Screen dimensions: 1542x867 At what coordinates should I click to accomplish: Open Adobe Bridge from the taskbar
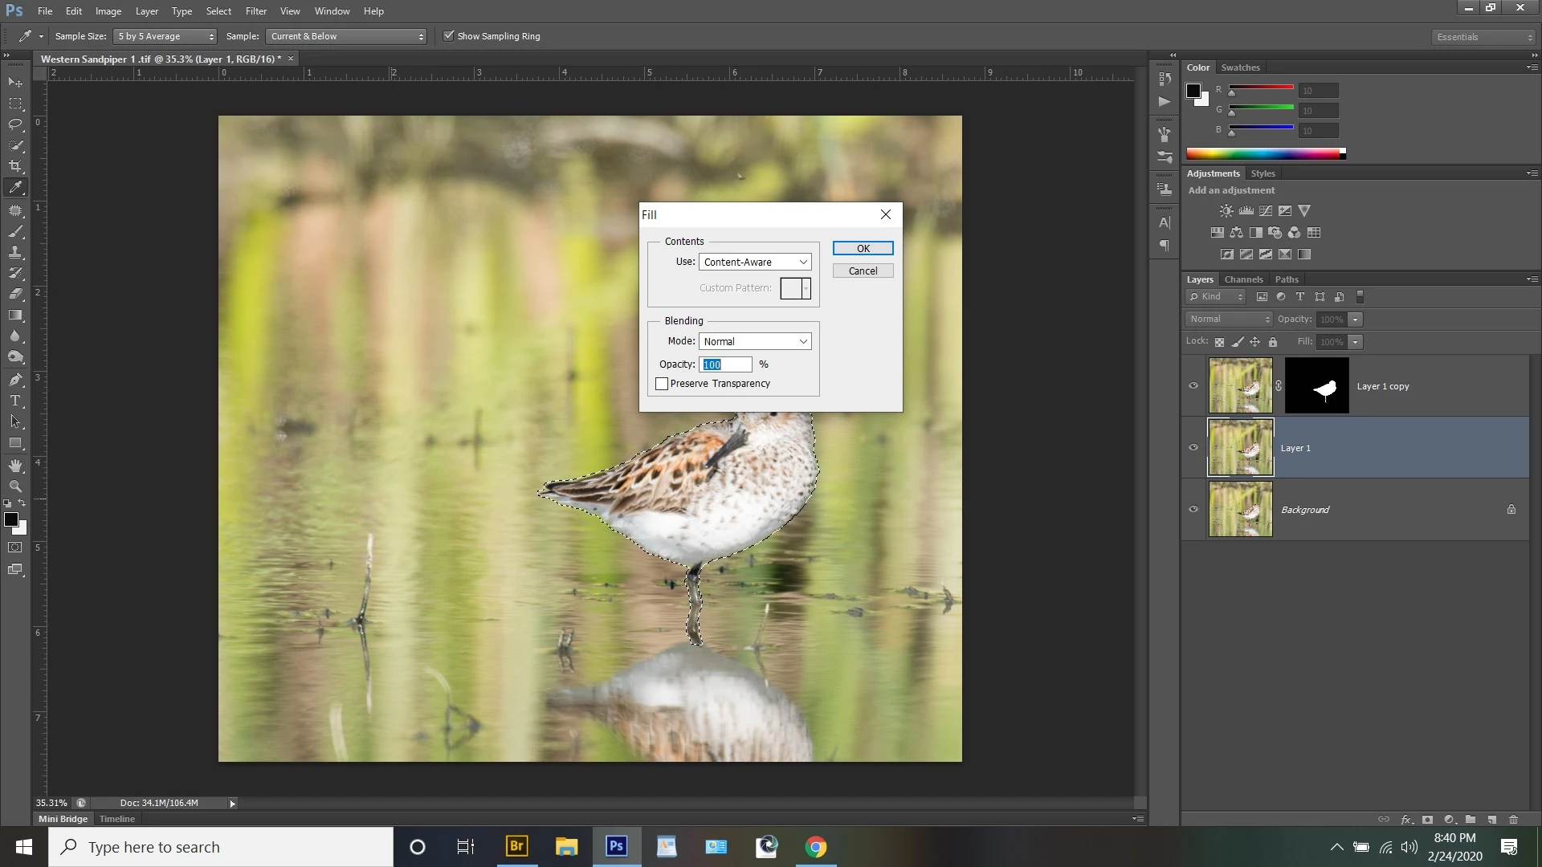(516, 847)
